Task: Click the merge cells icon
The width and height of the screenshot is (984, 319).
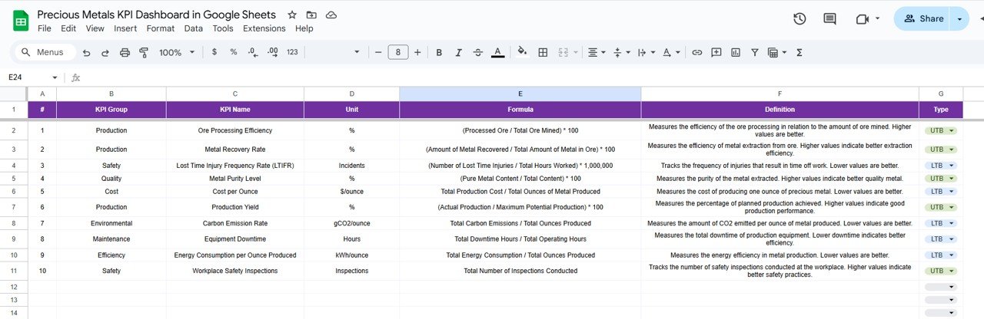Action: 563,52
